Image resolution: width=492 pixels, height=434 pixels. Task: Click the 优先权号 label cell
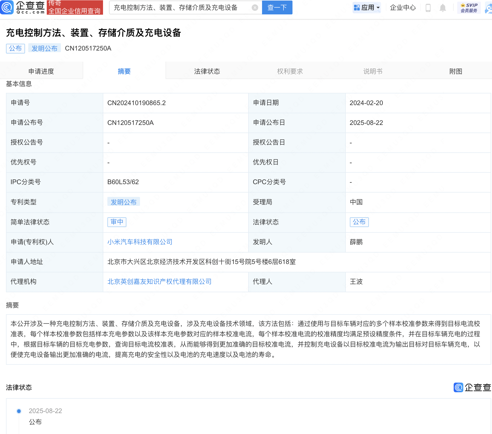tap(55, 162)
